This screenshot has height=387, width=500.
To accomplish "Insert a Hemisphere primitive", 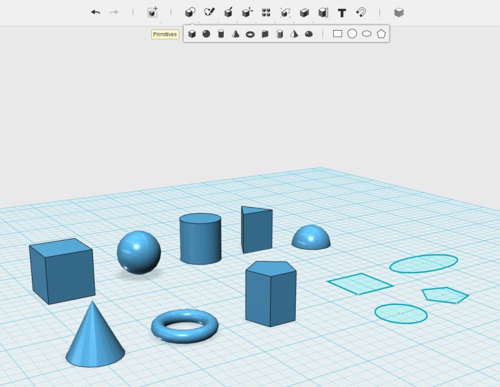I will click(309, 34).
